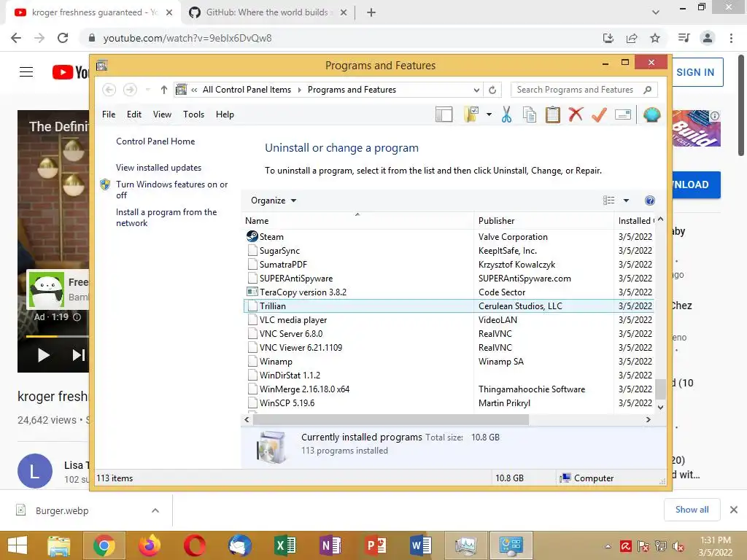
Task: Click Turn Windows features on or off
Action: pyautogui.click(x=171, y=190)
